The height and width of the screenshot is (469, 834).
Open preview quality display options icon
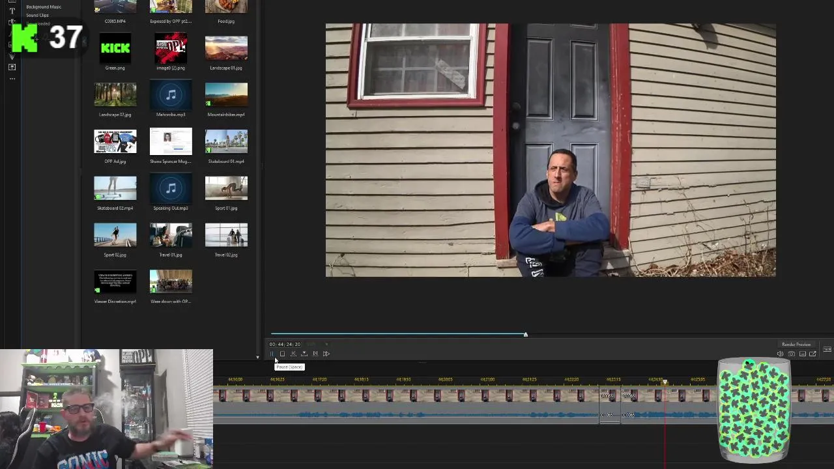pos(802,354)
